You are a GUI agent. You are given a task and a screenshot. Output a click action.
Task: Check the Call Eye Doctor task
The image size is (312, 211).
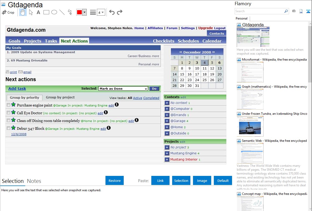(x=8, y=113)
